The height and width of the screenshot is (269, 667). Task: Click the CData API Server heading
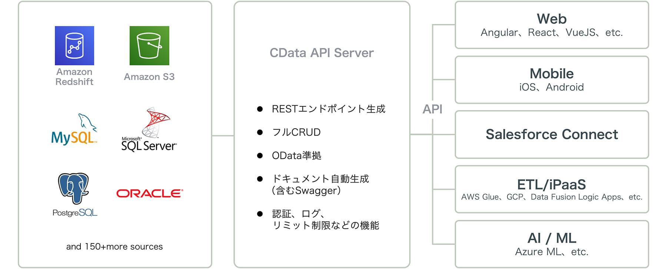(x=322, y=53)
